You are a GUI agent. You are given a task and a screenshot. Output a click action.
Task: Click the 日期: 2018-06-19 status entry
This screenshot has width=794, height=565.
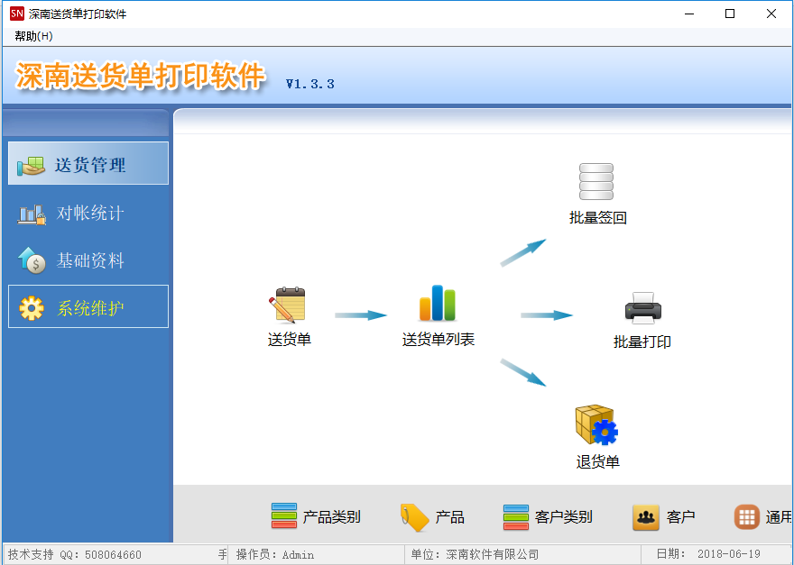[x=708, y=554]
